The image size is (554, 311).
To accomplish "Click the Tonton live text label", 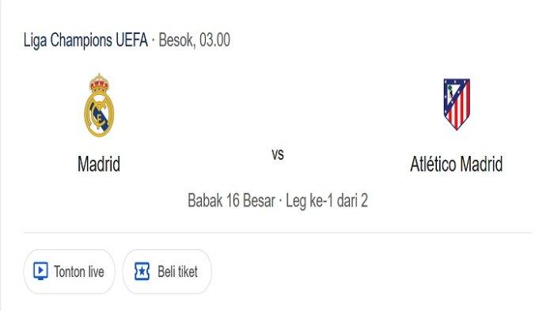I will (x=79, y=271).
